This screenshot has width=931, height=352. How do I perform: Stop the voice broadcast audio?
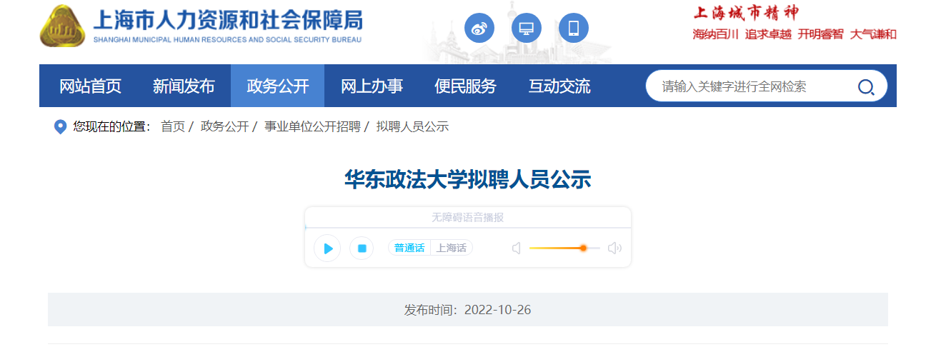(x=362, y=248)
